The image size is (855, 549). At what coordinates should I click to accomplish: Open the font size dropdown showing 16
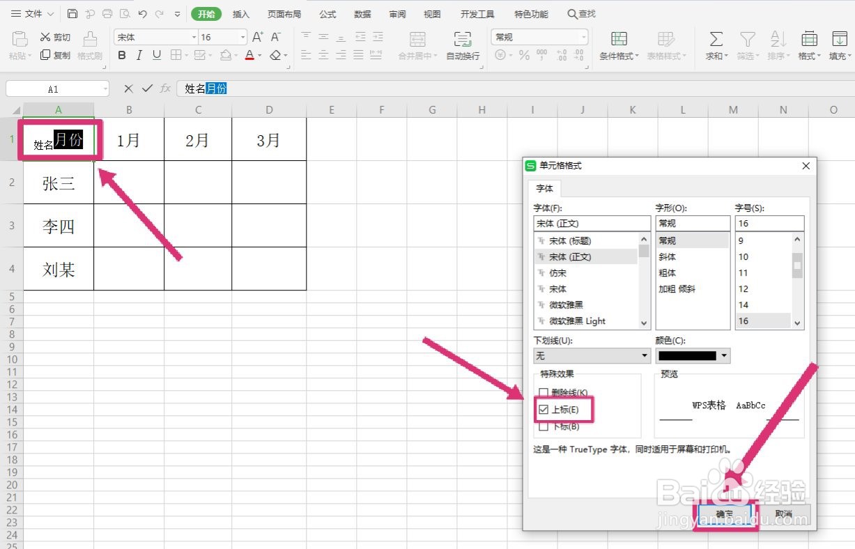242,37
